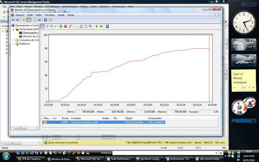Expand the Conjuntos de Coletores tree node
Screen dimensions: 259x162
click(x=13, y=40)
